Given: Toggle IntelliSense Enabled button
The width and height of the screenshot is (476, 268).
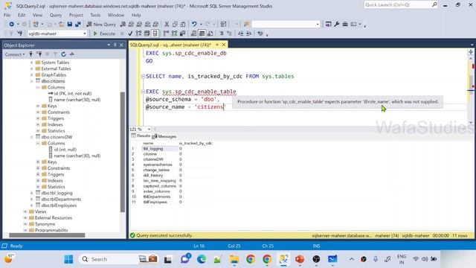Looking at the screenshot, I should (x=155, y=33).
